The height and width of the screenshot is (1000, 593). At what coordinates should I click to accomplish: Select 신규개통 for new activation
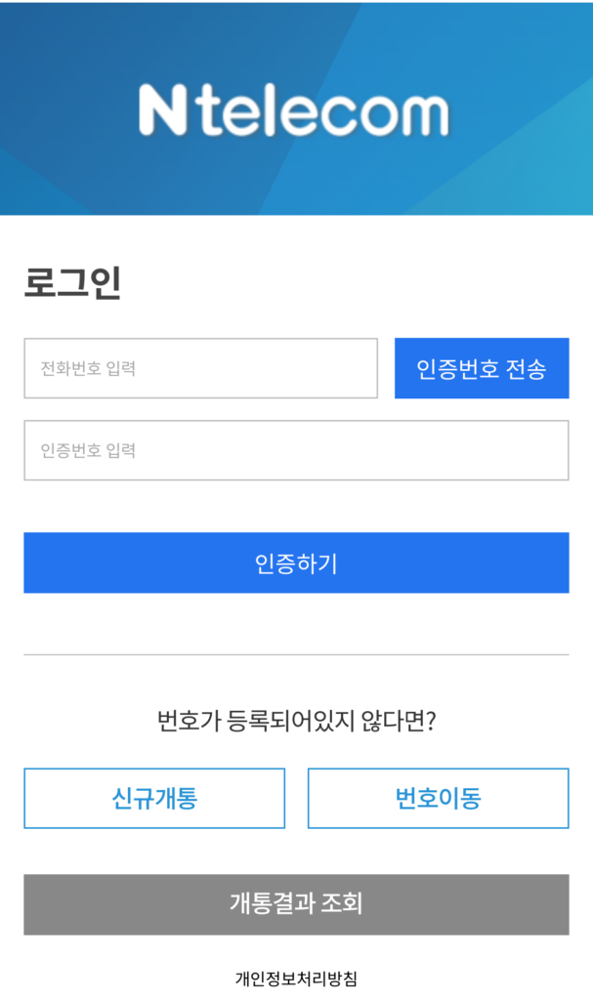[x=154, y=798]
